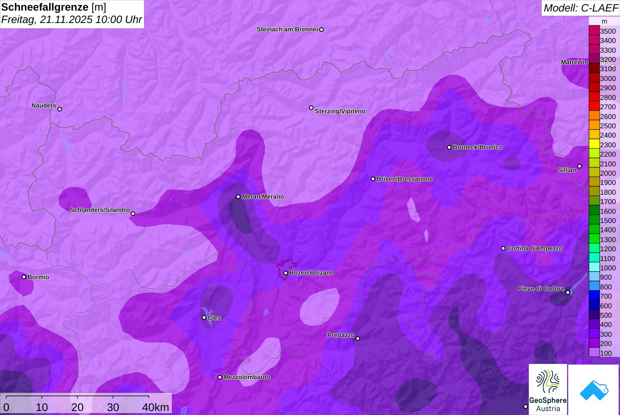This screenshot has height=415, width=620.
Task: Select the 100 m violet legend swatch
Action: click(594, 353)
